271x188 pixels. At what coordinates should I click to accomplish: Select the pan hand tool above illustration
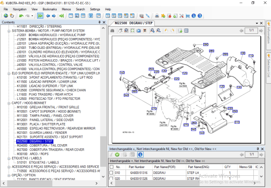click(120, 31)
